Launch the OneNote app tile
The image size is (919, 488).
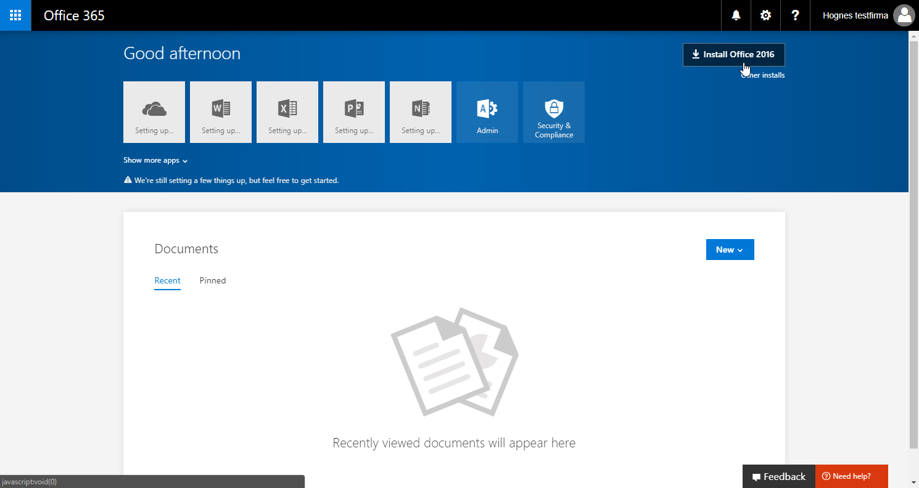tap(421, 112)
